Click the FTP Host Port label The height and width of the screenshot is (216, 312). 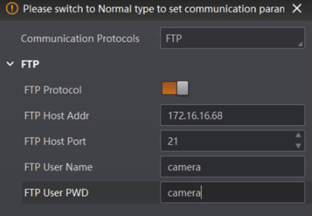[55, 142]
